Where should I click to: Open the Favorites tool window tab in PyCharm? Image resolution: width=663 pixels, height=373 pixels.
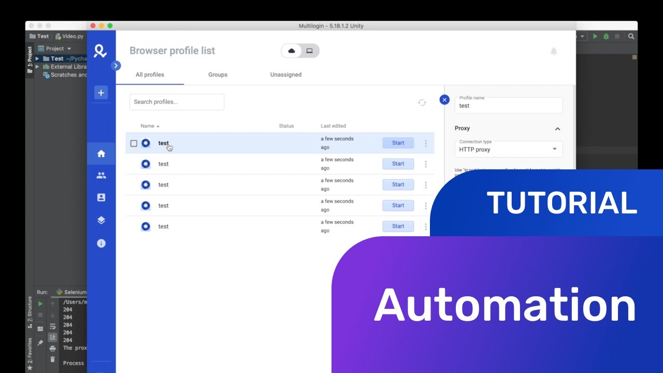pyautogui.click(x=30, y=355)
